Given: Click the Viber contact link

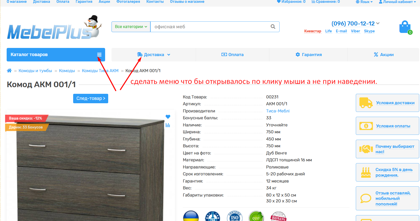Looking at the screenshot, I should pos(355,31).
